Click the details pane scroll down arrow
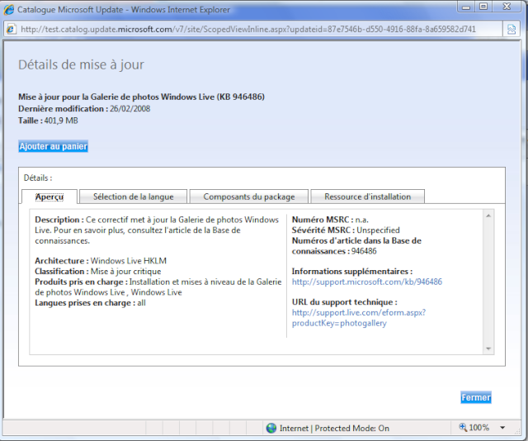528x441 pixels. 488,349
